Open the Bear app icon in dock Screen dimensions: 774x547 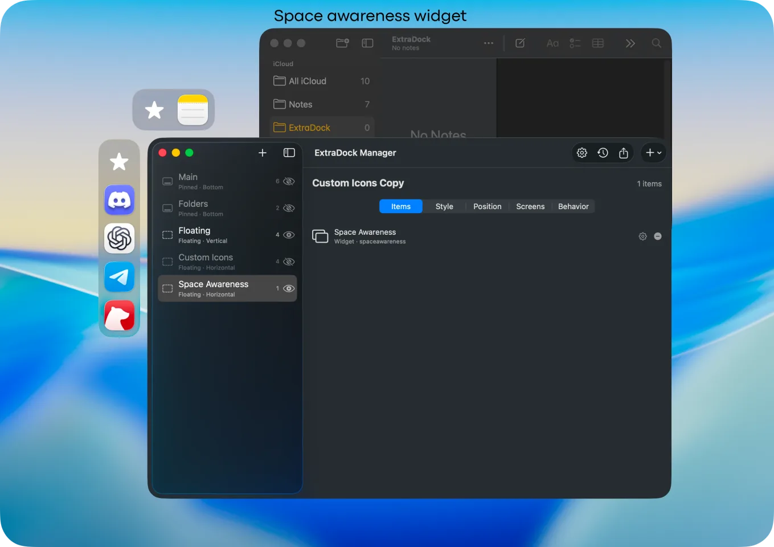[x=119, y=316]
